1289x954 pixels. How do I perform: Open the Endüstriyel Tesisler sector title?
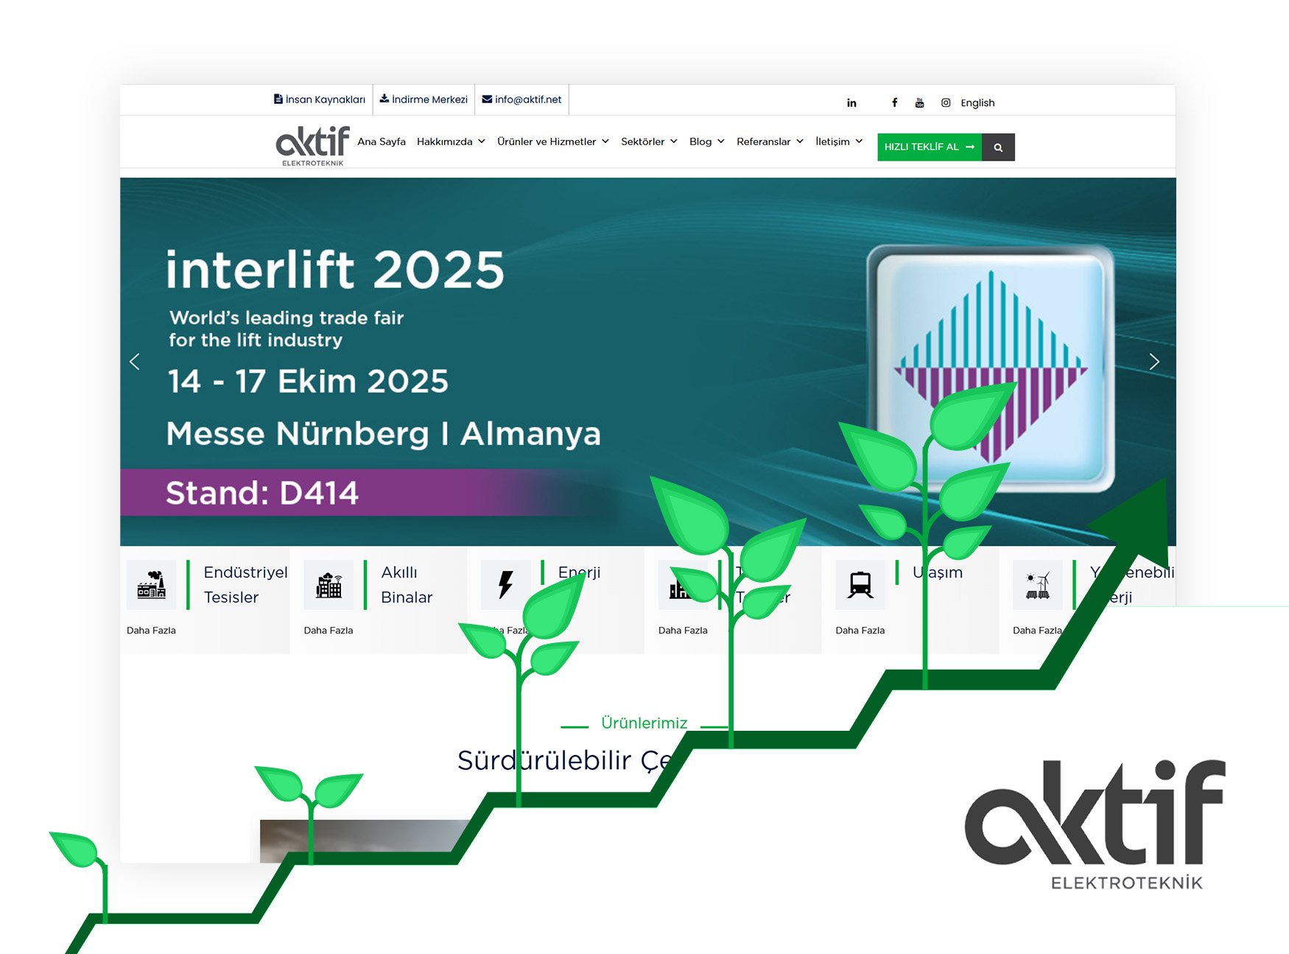coord(245,585)
